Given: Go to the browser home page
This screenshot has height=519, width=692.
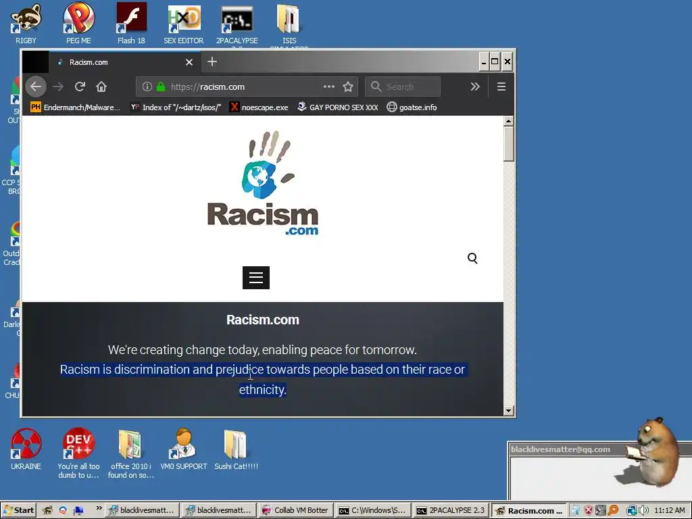Looking at the screenshot, I should coord(101,86).
